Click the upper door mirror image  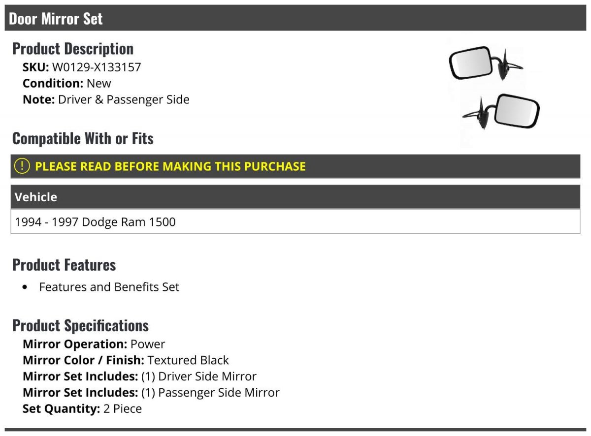(486, 63)
